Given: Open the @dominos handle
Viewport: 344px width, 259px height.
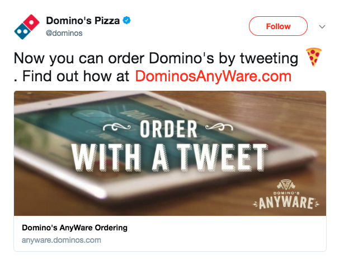Looking at the screenshot, I should point(64,33).
